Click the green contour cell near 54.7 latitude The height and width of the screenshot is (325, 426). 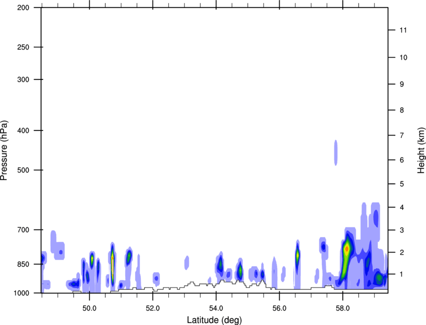[240, 270]
